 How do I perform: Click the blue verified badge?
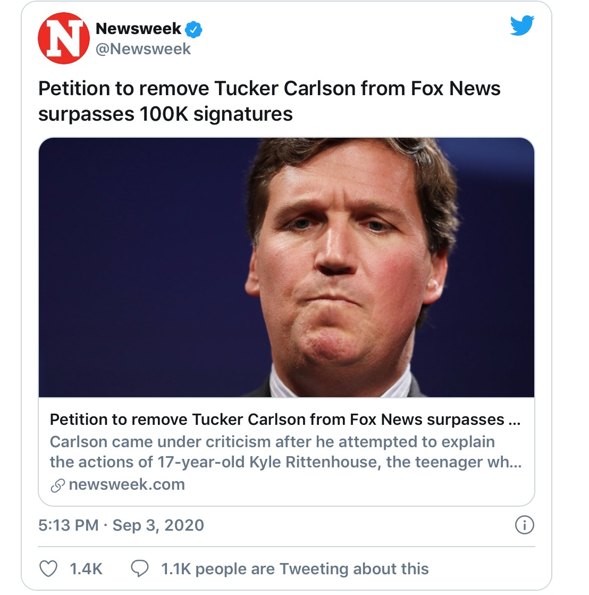coord(193,29)
